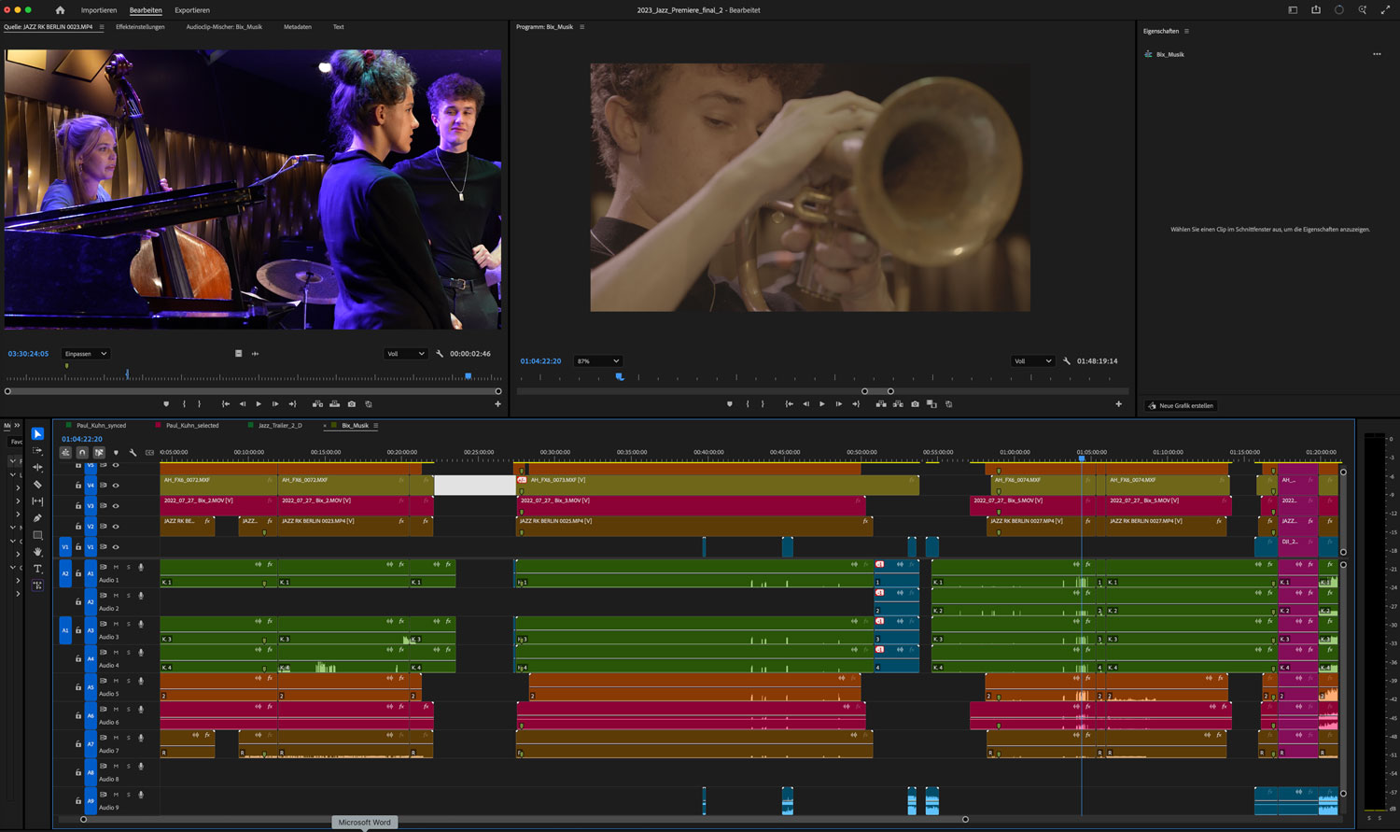Open timeline display settings wrench

pos(133,453)
